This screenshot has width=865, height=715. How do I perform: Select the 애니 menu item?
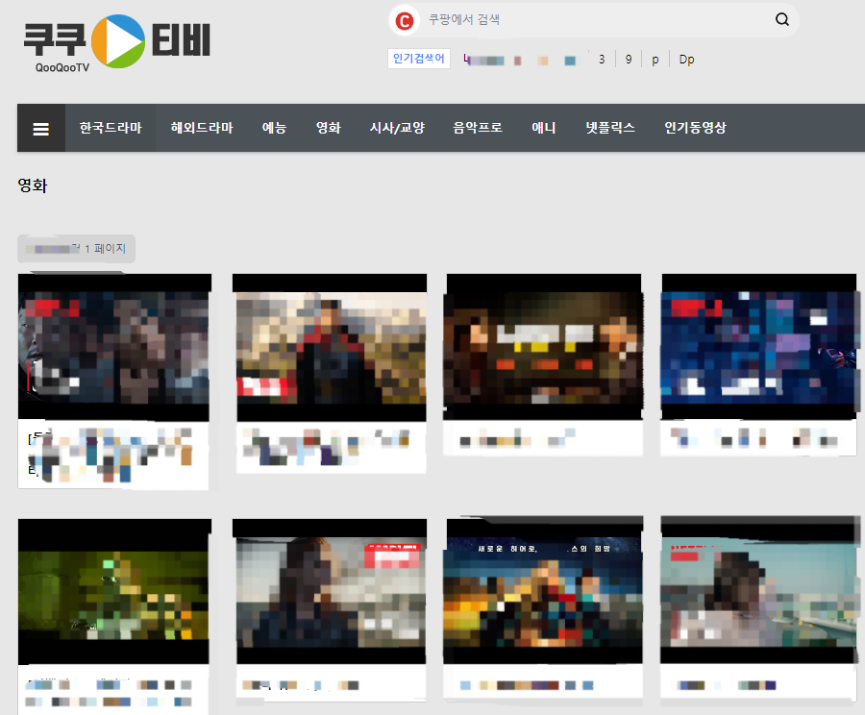(543, 127)
